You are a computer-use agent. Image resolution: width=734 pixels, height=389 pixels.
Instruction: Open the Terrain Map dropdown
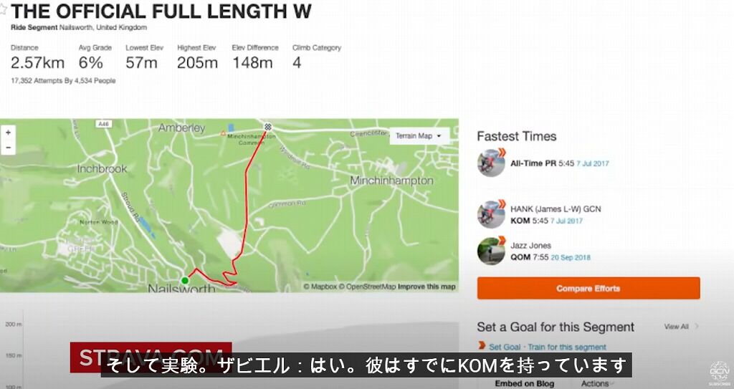pyautogui.click(x=419, y=135)
